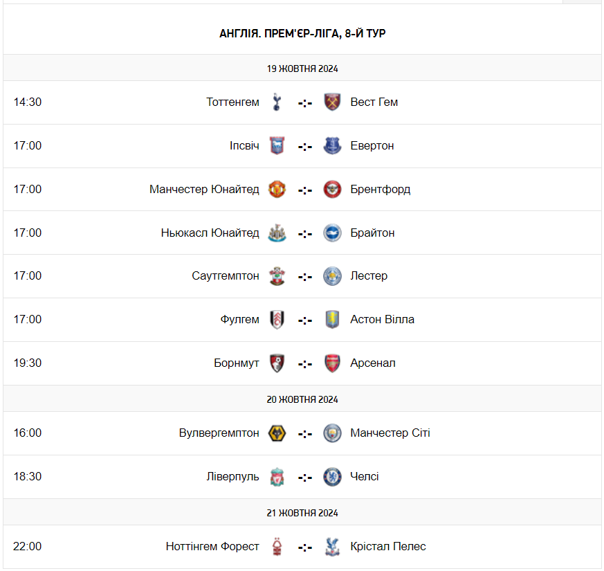
Task: Click the Борнмут vs Арсенал score placeholder
Action: 305,363
